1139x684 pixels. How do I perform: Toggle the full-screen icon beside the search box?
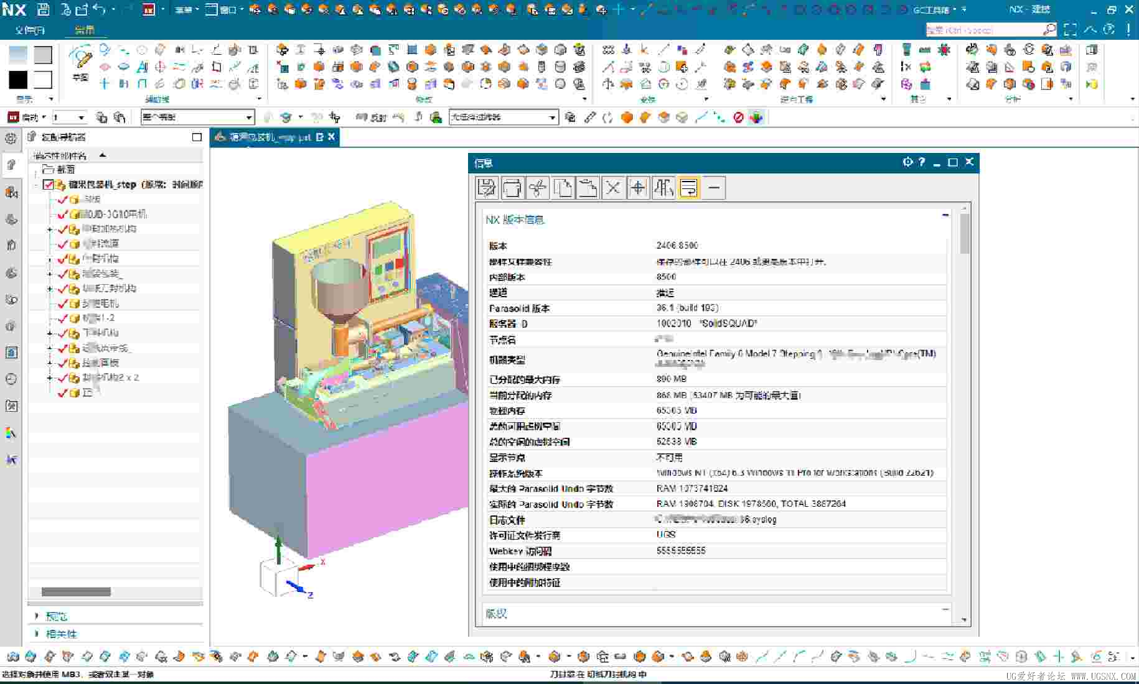pos(1070,29)
